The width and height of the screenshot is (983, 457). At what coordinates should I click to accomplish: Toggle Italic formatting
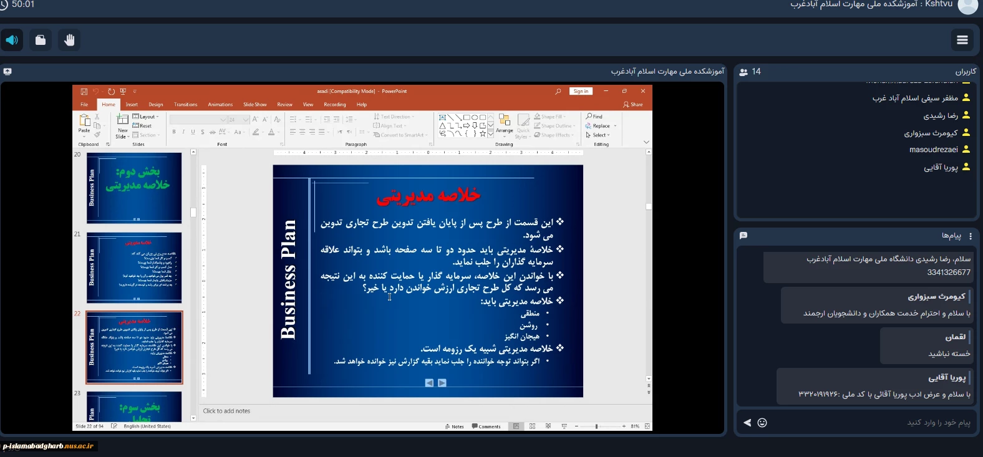(x=183, y=132)
